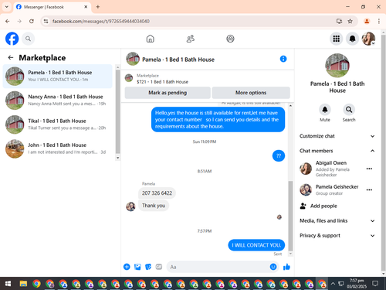
Task: Open Nancy Anna - 1 Bed 1 Bath House conversation
Action: pyautogui.click(x=58, y=101)
